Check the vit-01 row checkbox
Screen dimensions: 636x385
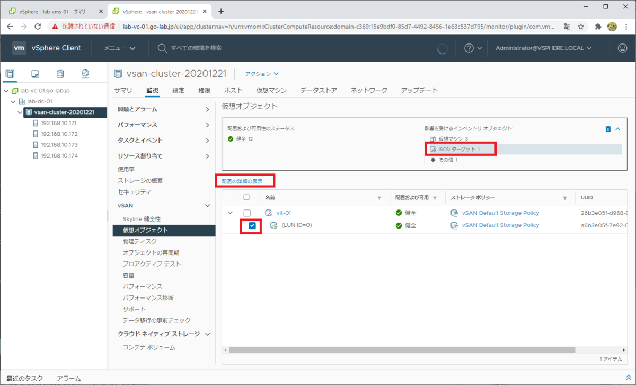point(246,213)
